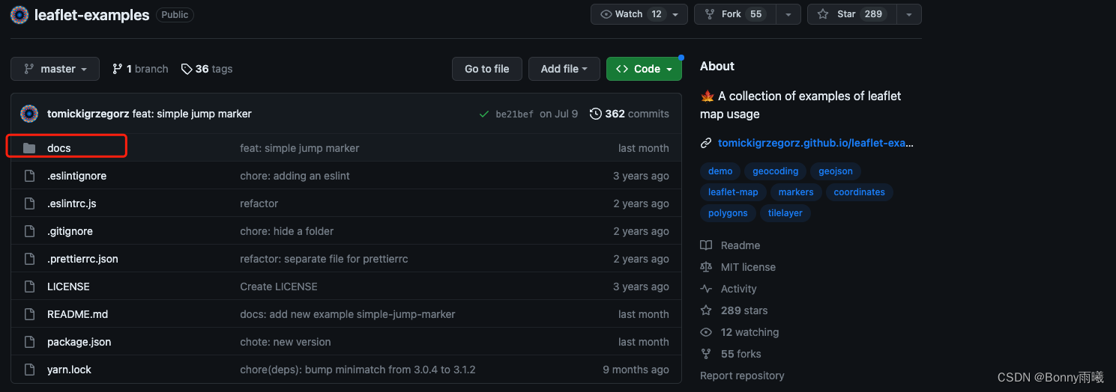Click the MIT license scales icon
The width and height of the screenshot is (1116, 392).
tap(705, 267)
